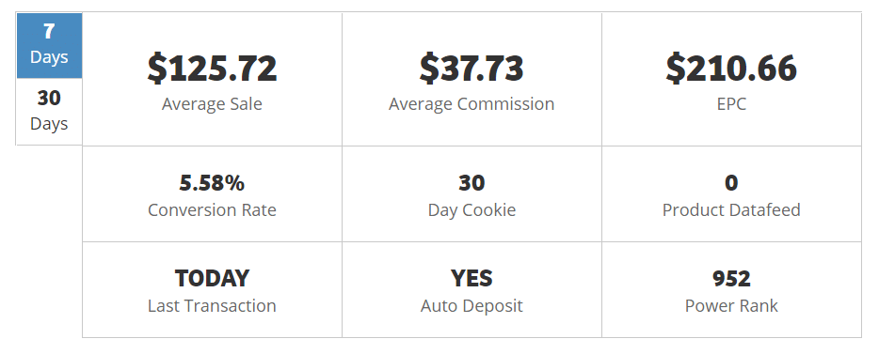Click the TODAY last transaction value
This screenshot has width=879, height=339.
pos(212,279)
